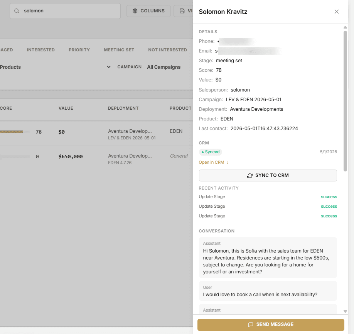The width and height of the screenshot is (354, 334).
Task: Click the search field containing solomon
Action: tap(65, 11)
